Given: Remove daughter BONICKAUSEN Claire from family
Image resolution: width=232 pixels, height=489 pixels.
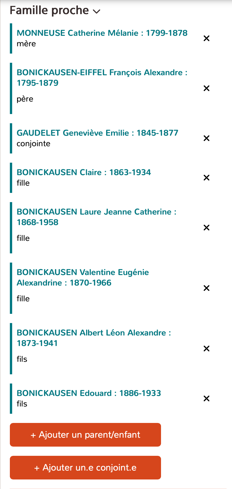Looking at the screenshot, I should [206, 177].
